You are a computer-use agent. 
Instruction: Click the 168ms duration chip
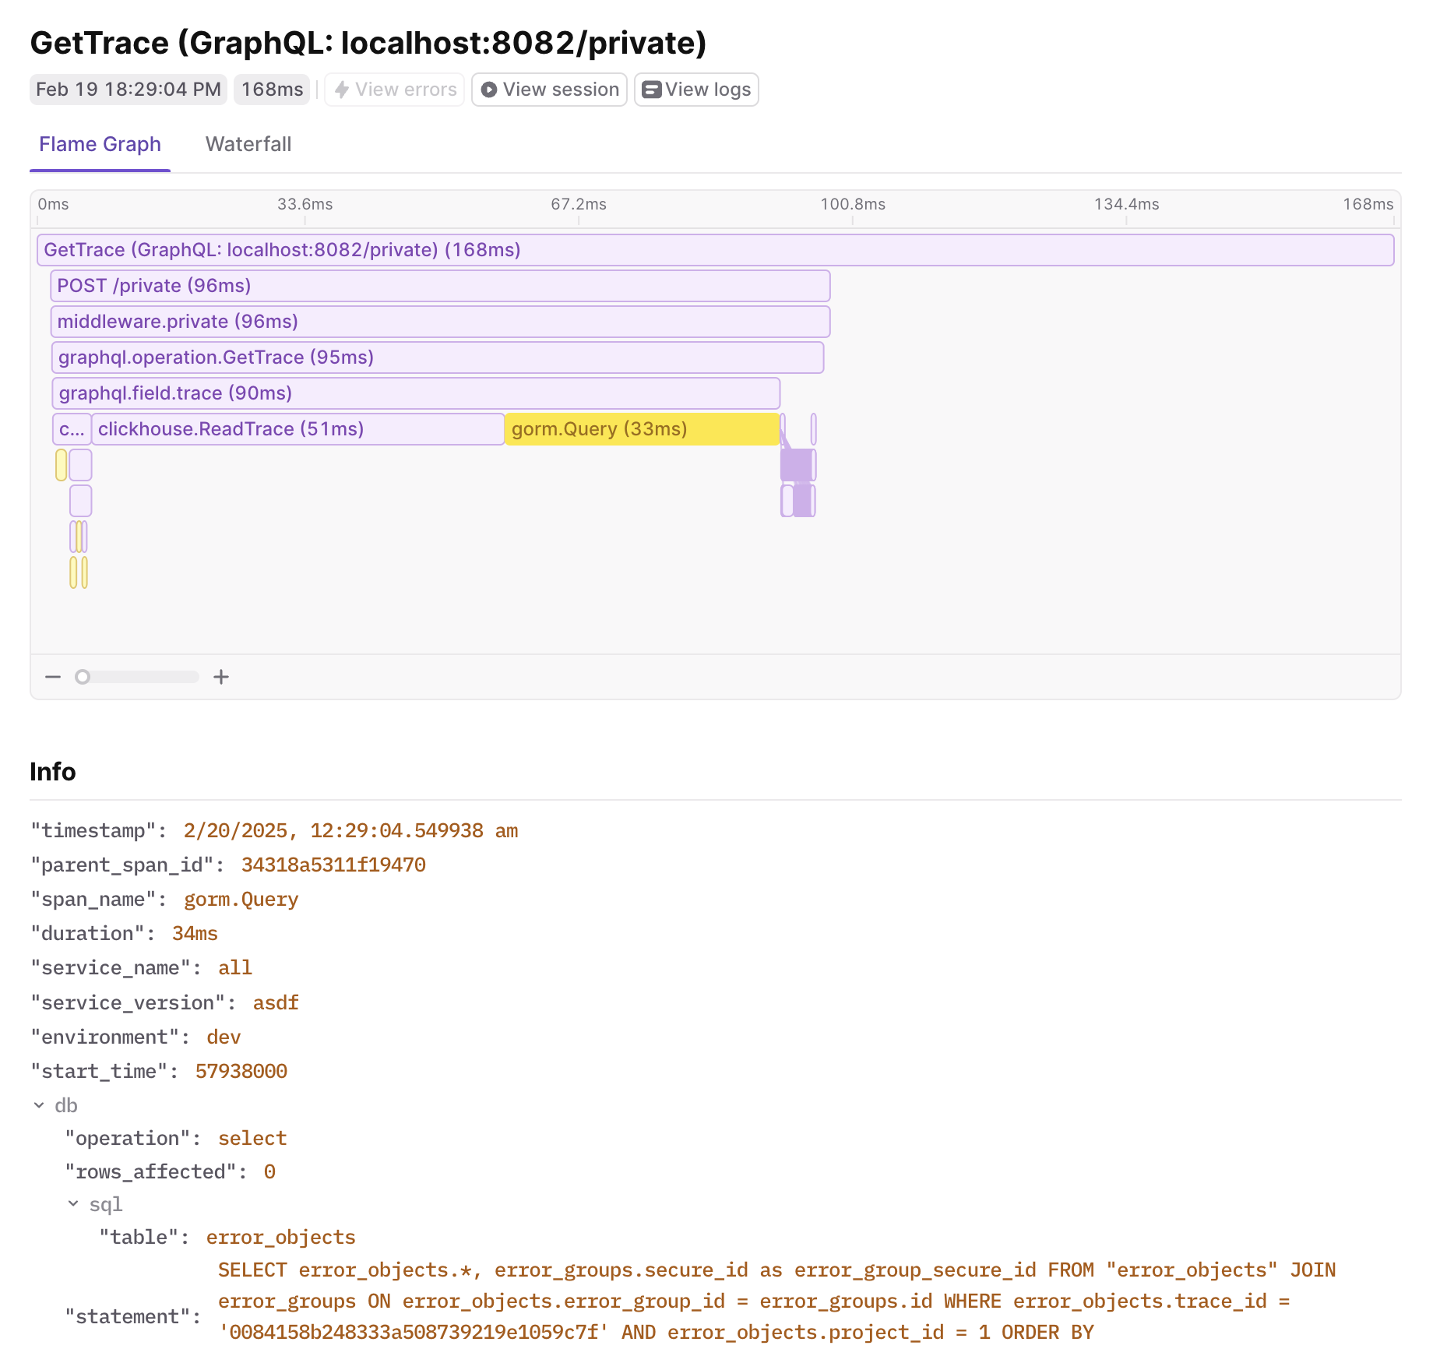(271, 89)
